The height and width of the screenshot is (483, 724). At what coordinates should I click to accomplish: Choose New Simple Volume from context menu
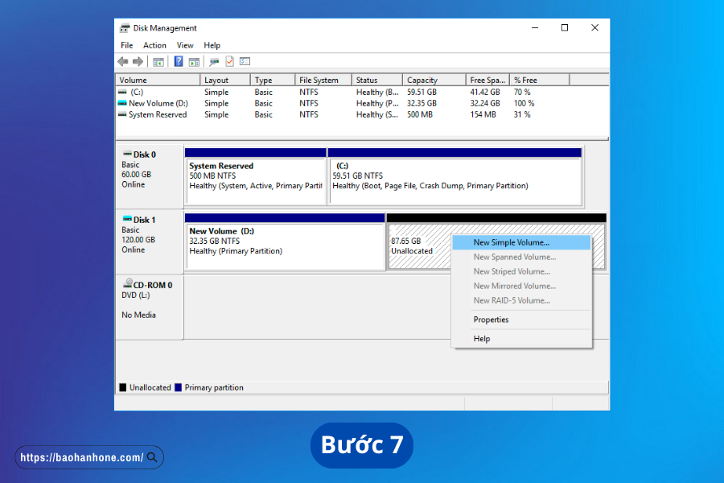[511, 242]
